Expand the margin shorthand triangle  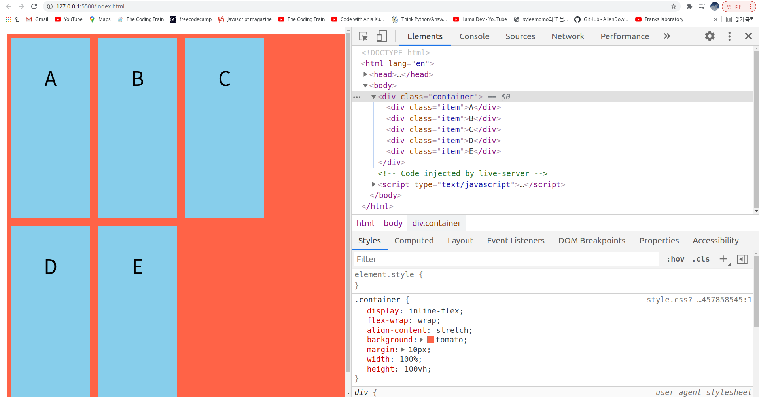click(x=403, y=350)
